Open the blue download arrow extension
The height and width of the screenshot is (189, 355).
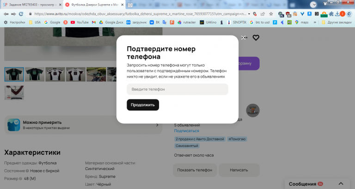[310, 14]
